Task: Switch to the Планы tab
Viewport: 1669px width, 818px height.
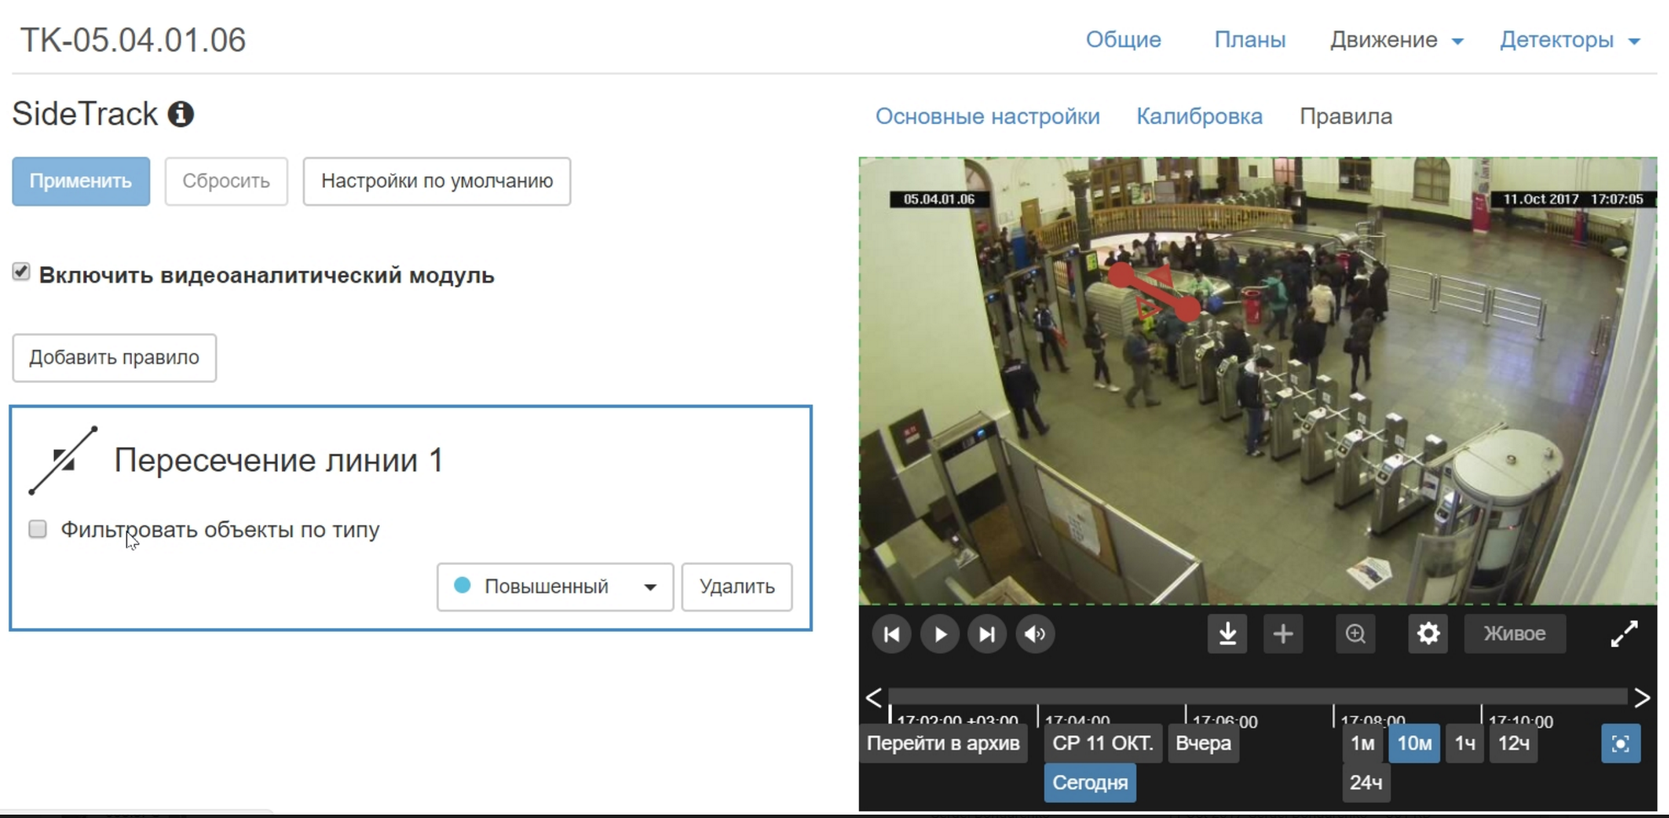Action: coord(1250,40)
